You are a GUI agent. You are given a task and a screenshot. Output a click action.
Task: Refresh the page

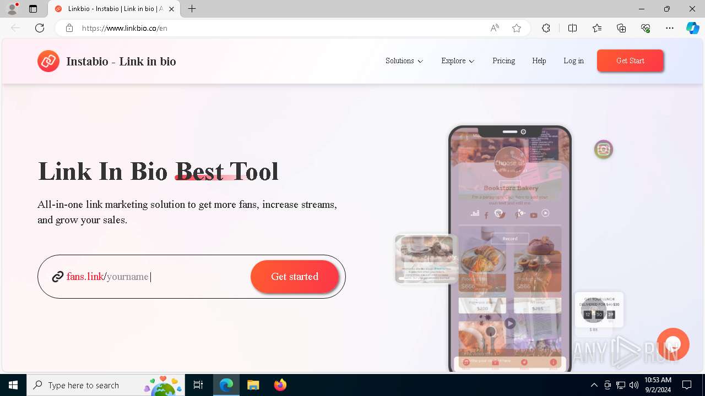click(x=40, y=28)
